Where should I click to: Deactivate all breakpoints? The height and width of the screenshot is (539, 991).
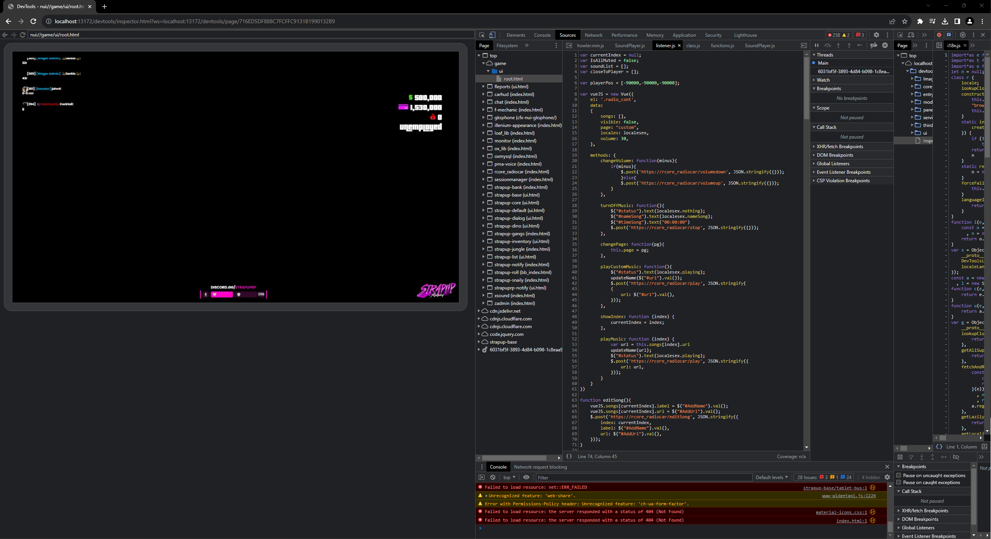tap(874, 45)
